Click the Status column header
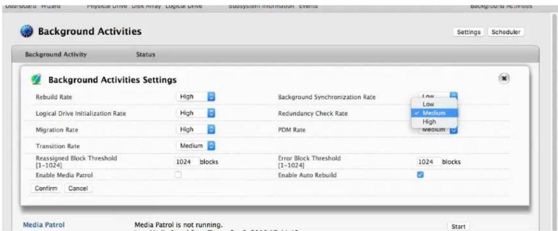 pyautogui.click(x=145, y=55)
